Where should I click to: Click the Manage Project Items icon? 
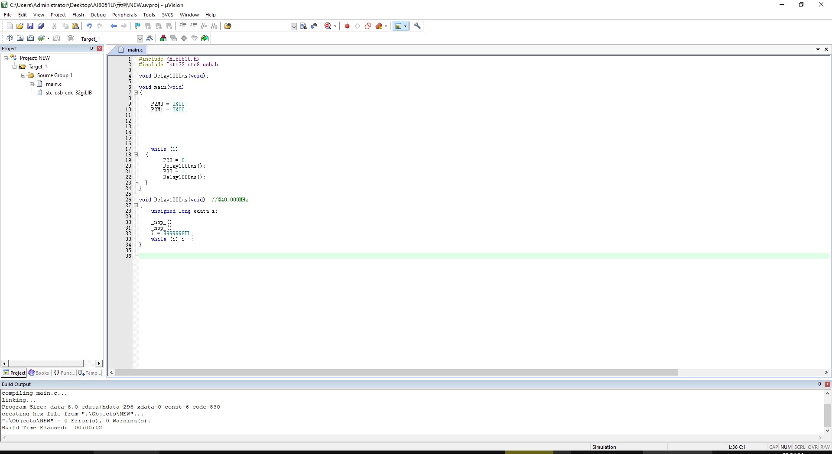163,38
